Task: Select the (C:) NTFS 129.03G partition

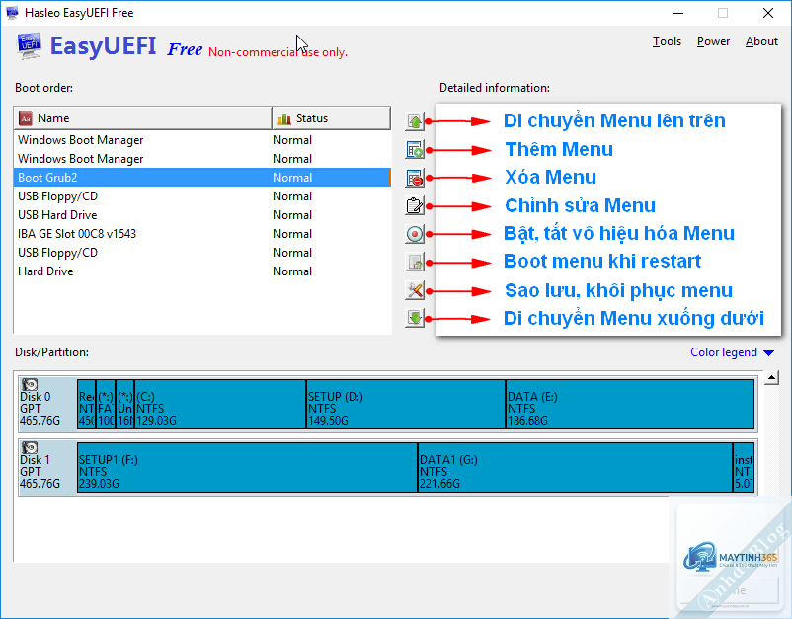Action: pos(220,405)
